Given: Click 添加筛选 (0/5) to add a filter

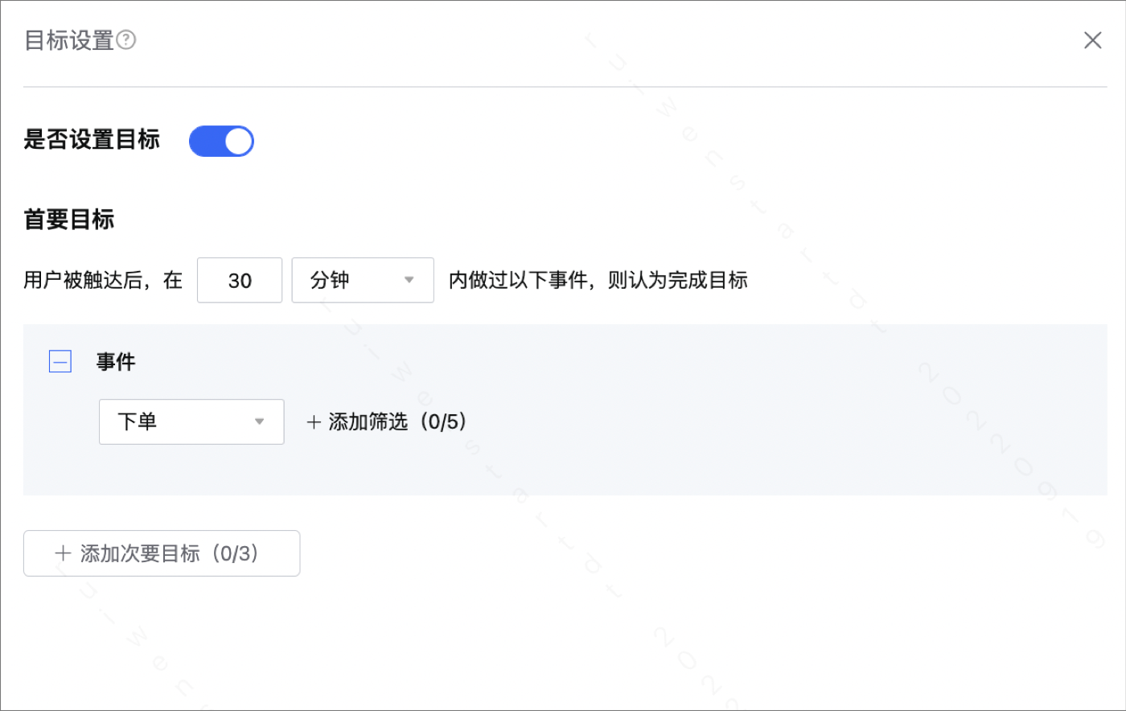Looking at the screenshot, I should click(x=386, y=421).
